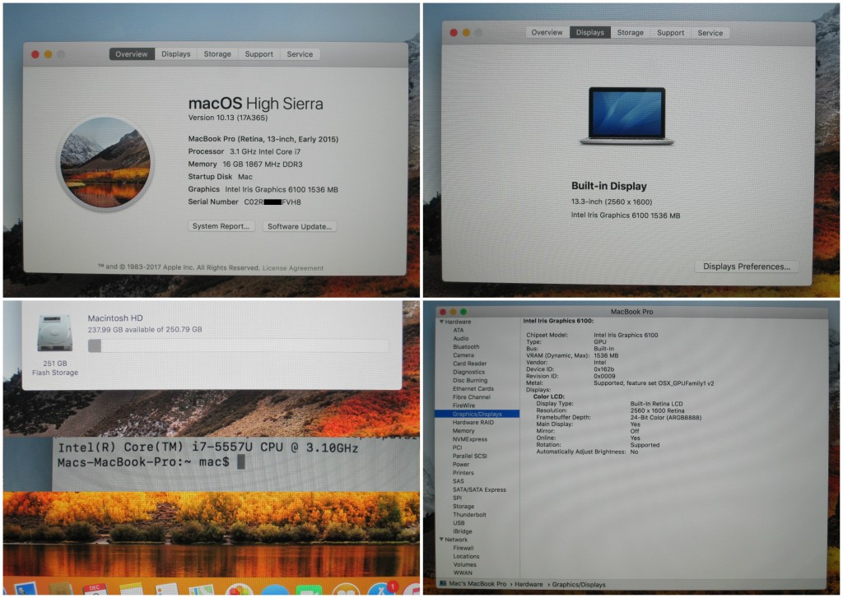Open the Notes app in the Dock

tap(132, 590)
